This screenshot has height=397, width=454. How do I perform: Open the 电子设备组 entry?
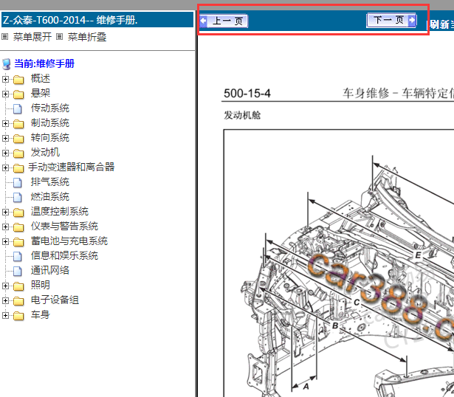(55, 300)
